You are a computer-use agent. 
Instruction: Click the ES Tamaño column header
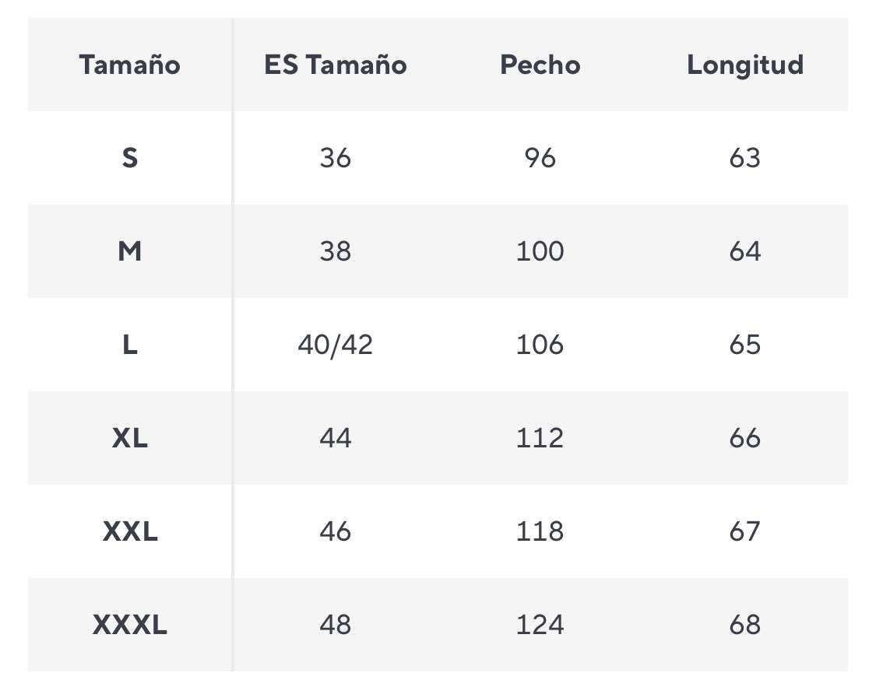click(335, 65)
